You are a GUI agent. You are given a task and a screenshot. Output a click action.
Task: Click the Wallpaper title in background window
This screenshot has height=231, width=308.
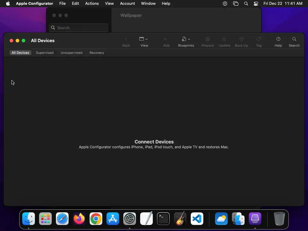(131, 15)
